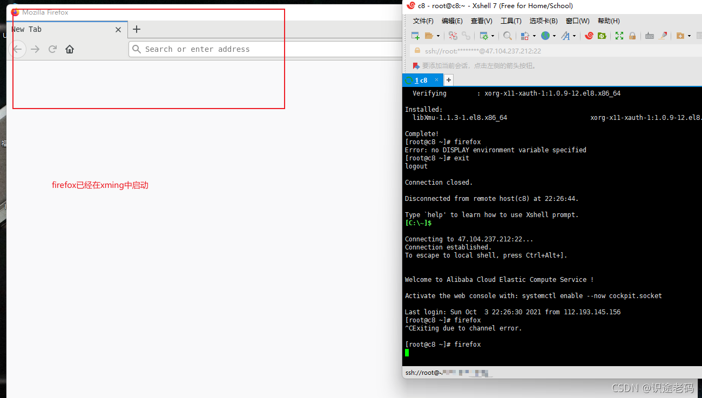Click Xshell new folder plus icon
The width and height of the screenshot is (702, 398).
(680, 36)
